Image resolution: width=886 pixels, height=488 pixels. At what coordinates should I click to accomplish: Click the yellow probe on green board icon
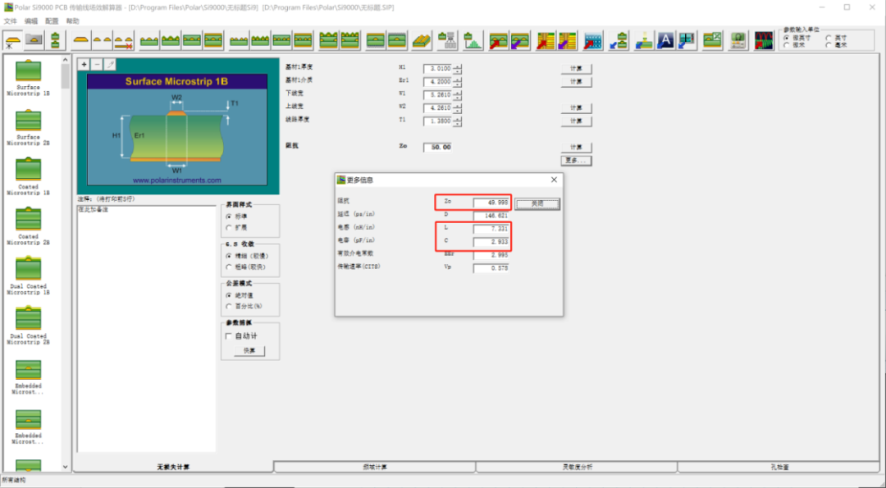[x=644, y=41]
